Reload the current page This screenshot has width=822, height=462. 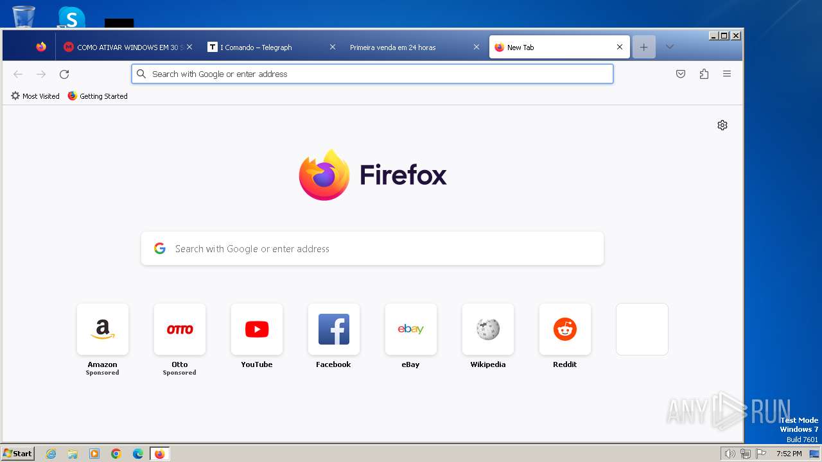pyautogui.click(x=64, y=74)
